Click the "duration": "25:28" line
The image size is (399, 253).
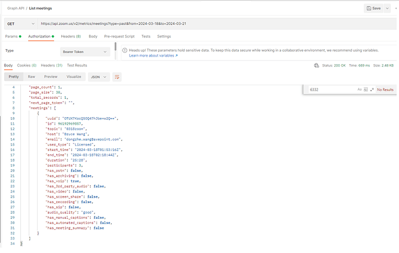click(66, 160)
